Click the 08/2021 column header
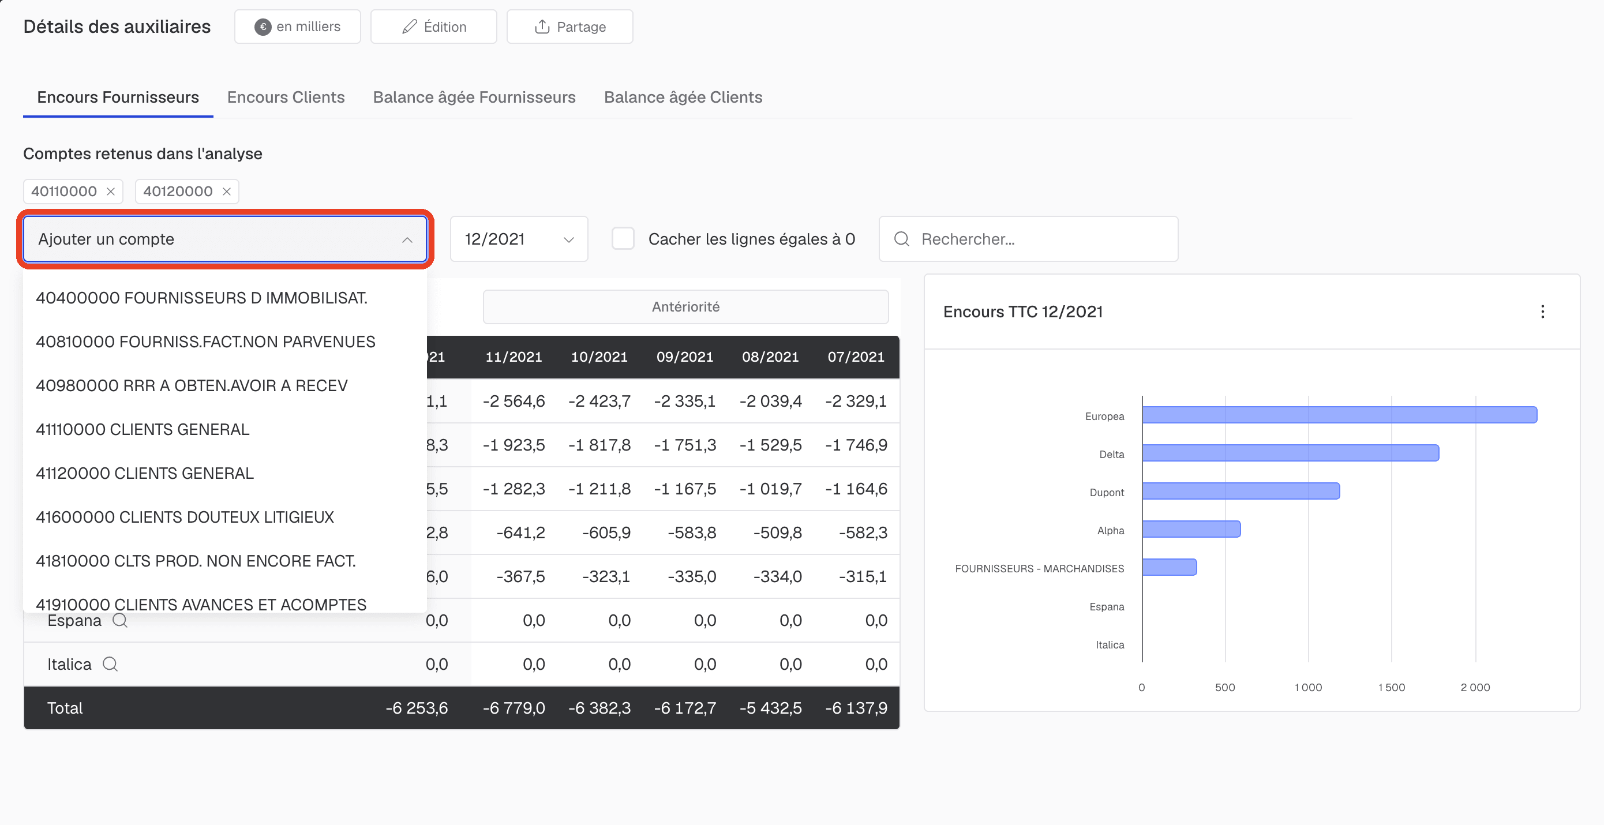Viewport: 1604px width, 825px height. 770,357
